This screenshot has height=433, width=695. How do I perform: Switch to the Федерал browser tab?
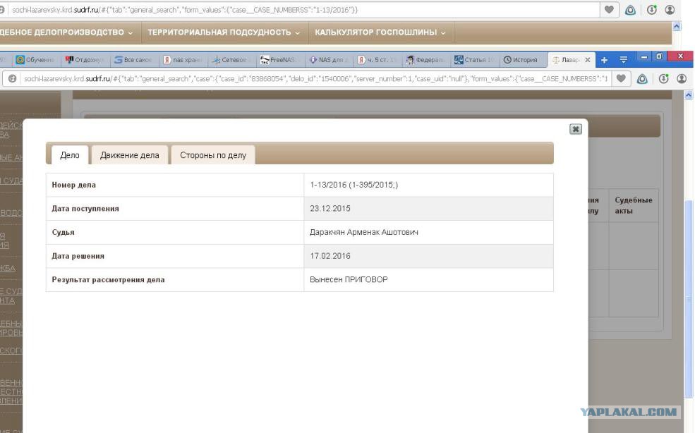click(425, 60)
